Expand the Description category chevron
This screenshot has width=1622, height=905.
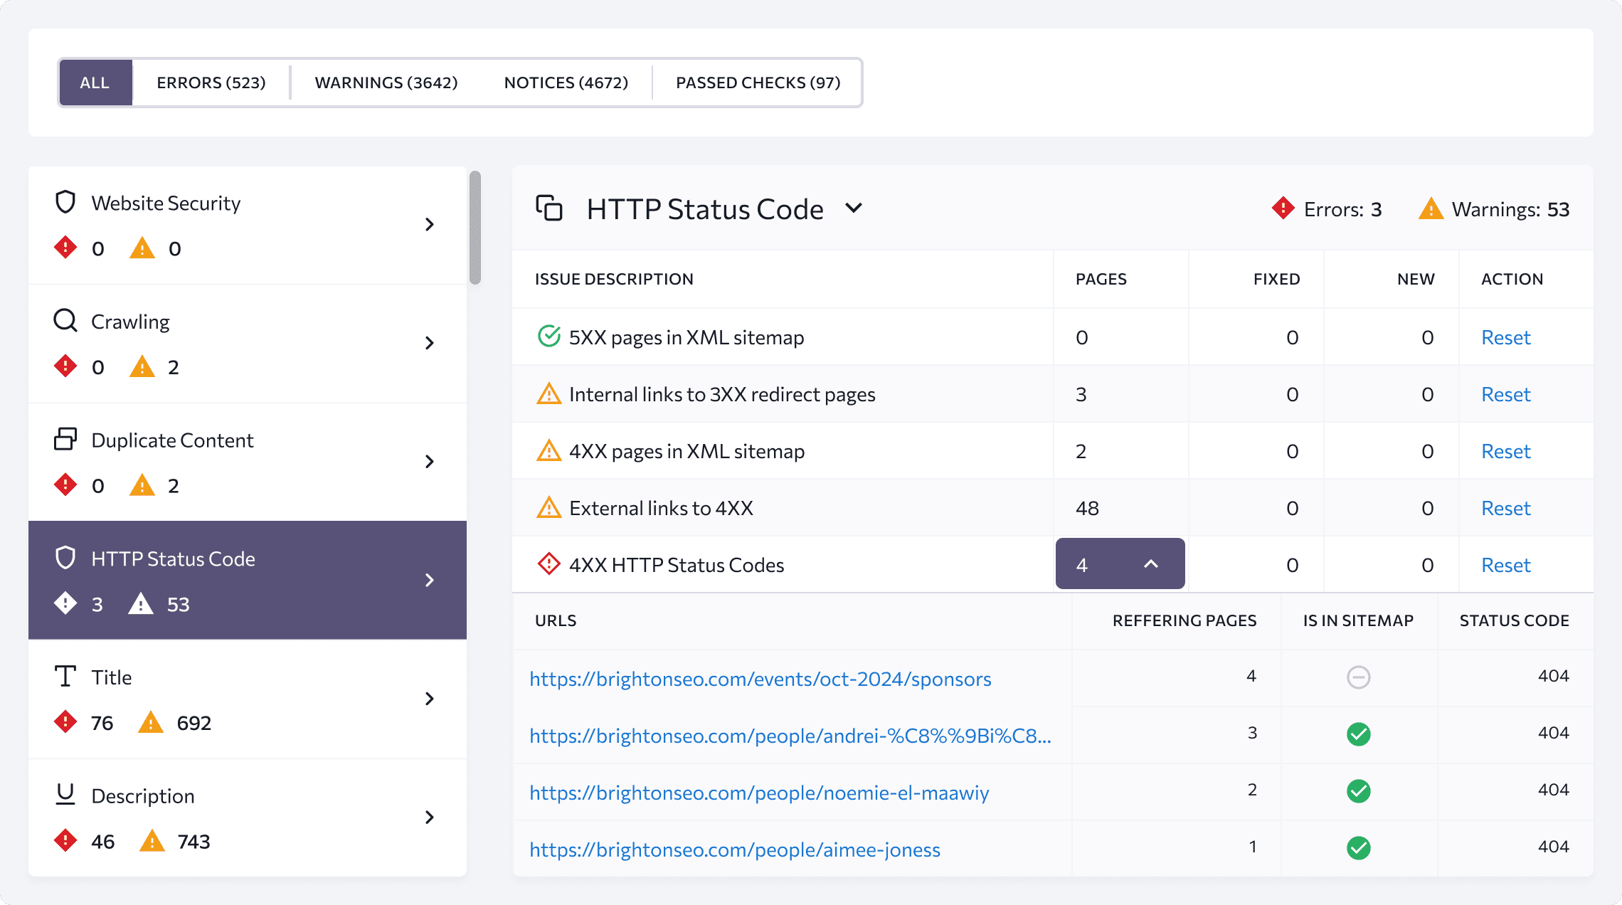pos(429,817)
